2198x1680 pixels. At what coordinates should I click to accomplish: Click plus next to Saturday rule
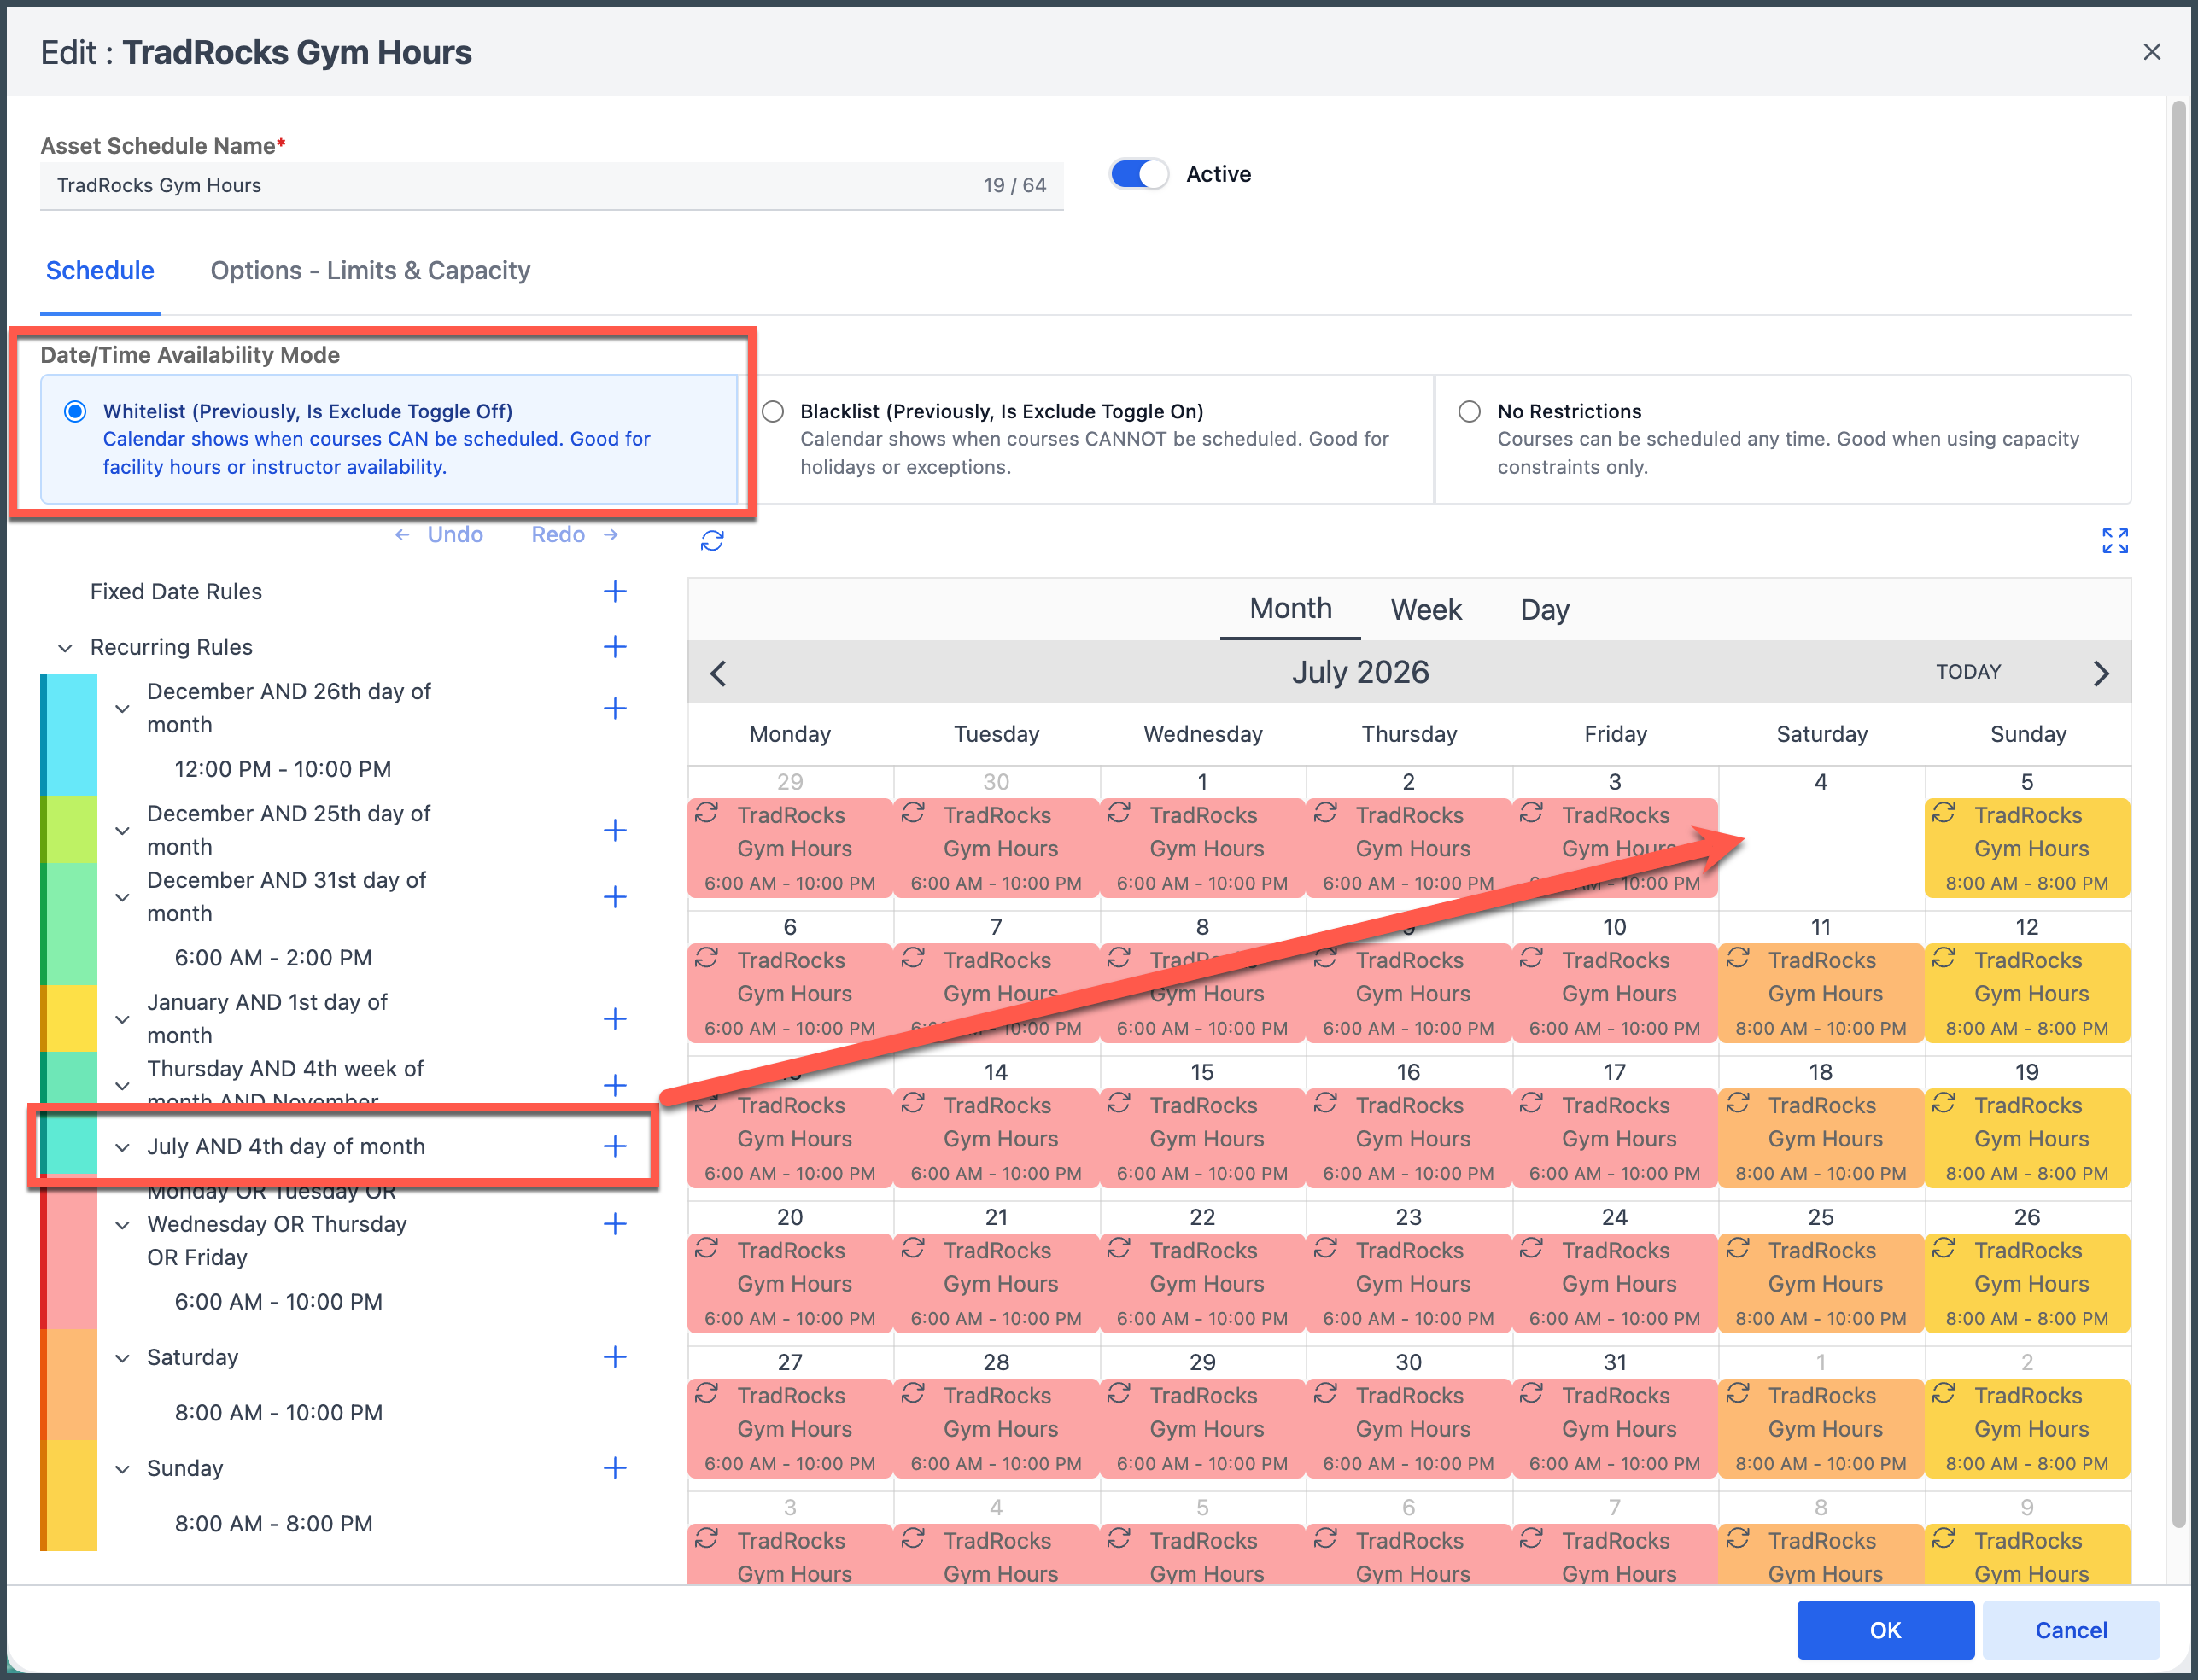[614, 1357]
